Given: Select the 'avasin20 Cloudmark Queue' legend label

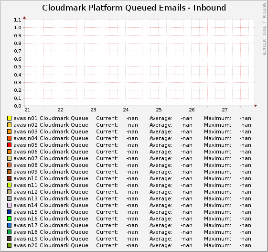Looking at the screenshot, I should coord(51,245).
